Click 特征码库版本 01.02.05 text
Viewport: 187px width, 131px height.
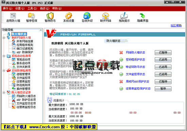tap(65, 94)
